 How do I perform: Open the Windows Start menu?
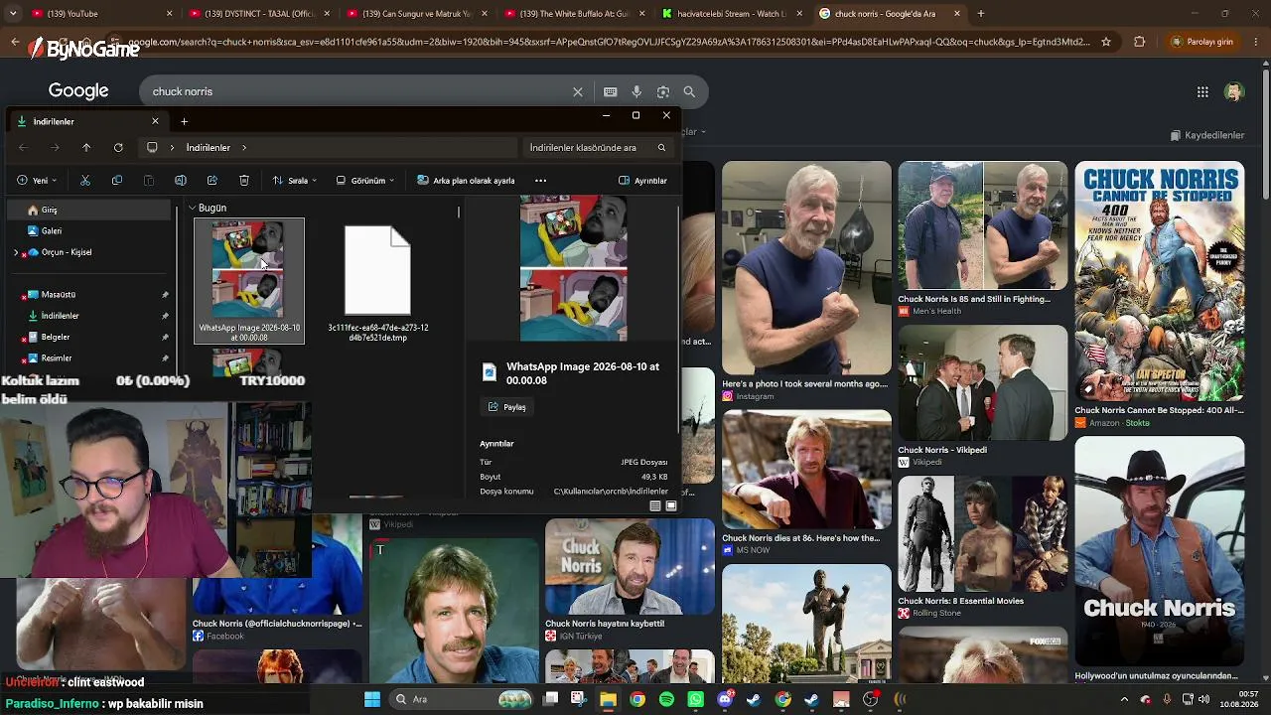pos(372,699)
